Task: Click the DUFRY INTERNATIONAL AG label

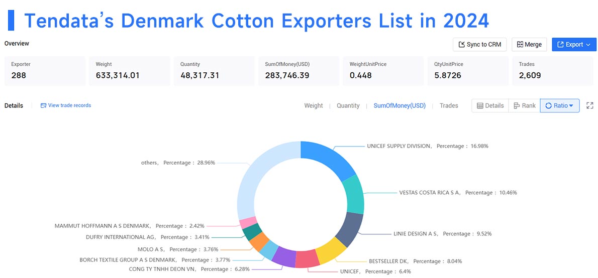Action: (x=148, y=237)
